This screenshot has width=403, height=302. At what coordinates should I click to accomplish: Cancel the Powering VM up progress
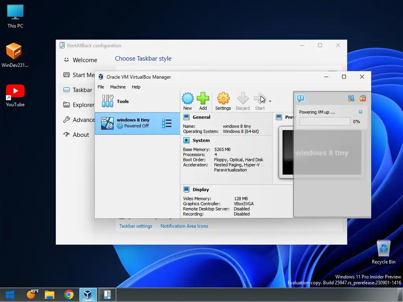pos(360,112)
